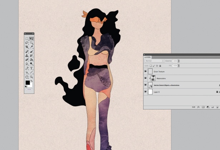Select the Zoom tool
This screenshot has width=220, height=150.
click(31, 77)
